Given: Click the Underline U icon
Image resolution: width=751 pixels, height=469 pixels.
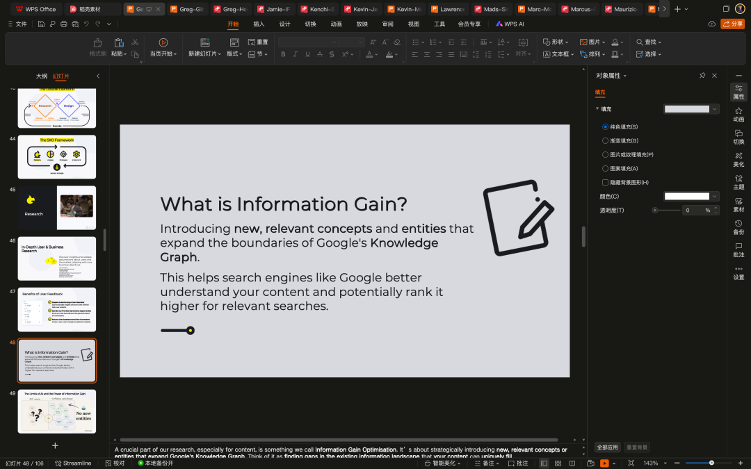Looking at the screenshot, I should (307, 55).
